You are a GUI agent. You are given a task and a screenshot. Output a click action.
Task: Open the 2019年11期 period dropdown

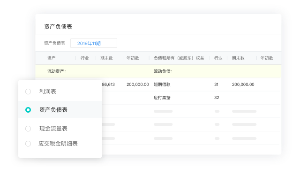click(94, 43)
